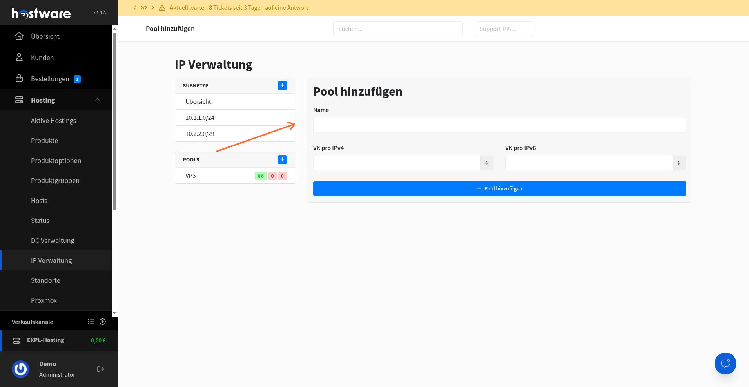The width and height of the screenshot is (749, 387).
Task: Click EXPL-Hosting server icon
Action: pyautogui.click(x=16, y=341)
